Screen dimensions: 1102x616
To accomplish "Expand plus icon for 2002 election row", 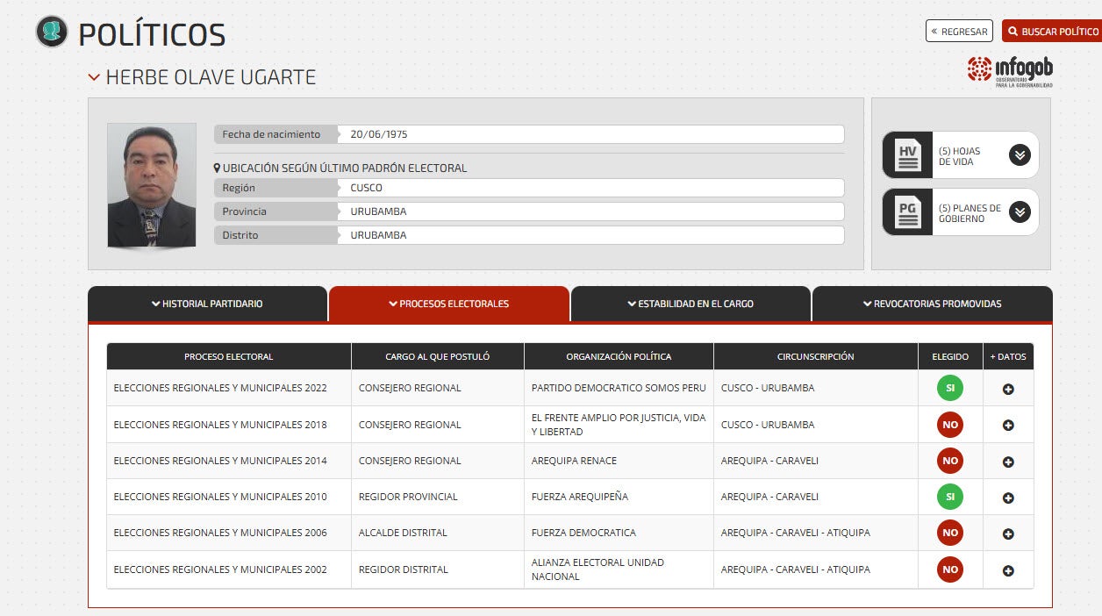I will pos(1008,570).
